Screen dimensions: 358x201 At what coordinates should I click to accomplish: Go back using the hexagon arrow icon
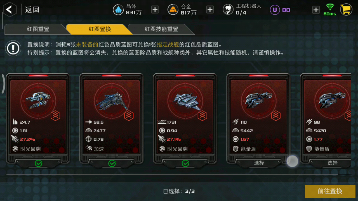[10, 9]
